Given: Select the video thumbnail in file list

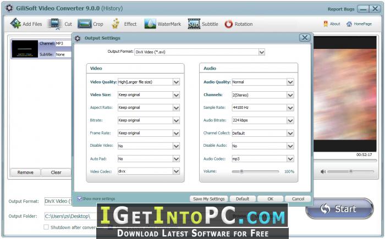Looking at the screenshot, I should pyautogui.click(x=25, y=48).
